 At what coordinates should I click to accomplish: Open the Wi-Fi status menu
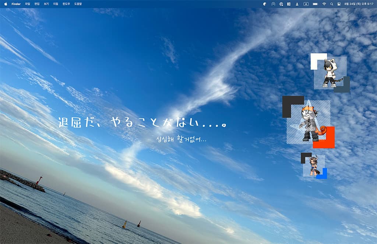[x=324, y=4]
